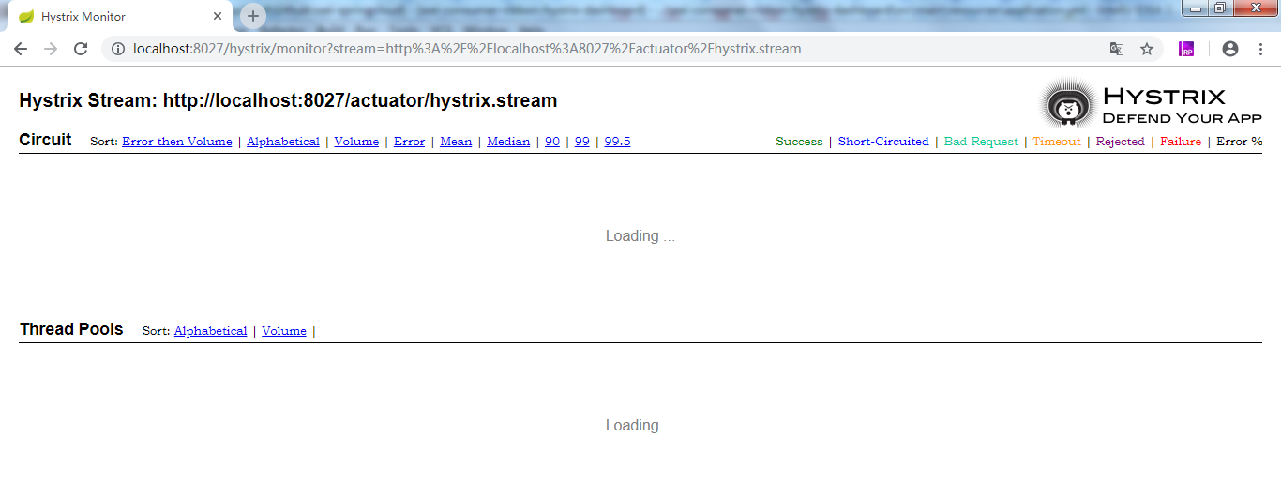Click the Bad Request legend label
The image size is (1281, 498).
tap(981, 142)
